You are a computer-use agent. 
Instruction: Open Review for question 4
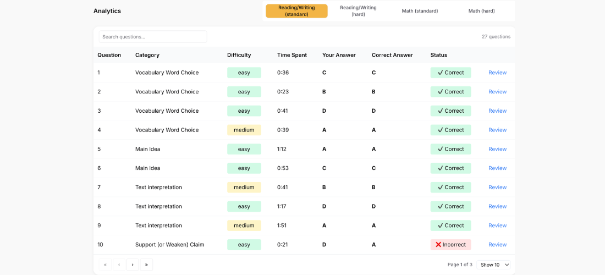pyautogui.click(x=497, y=130)
